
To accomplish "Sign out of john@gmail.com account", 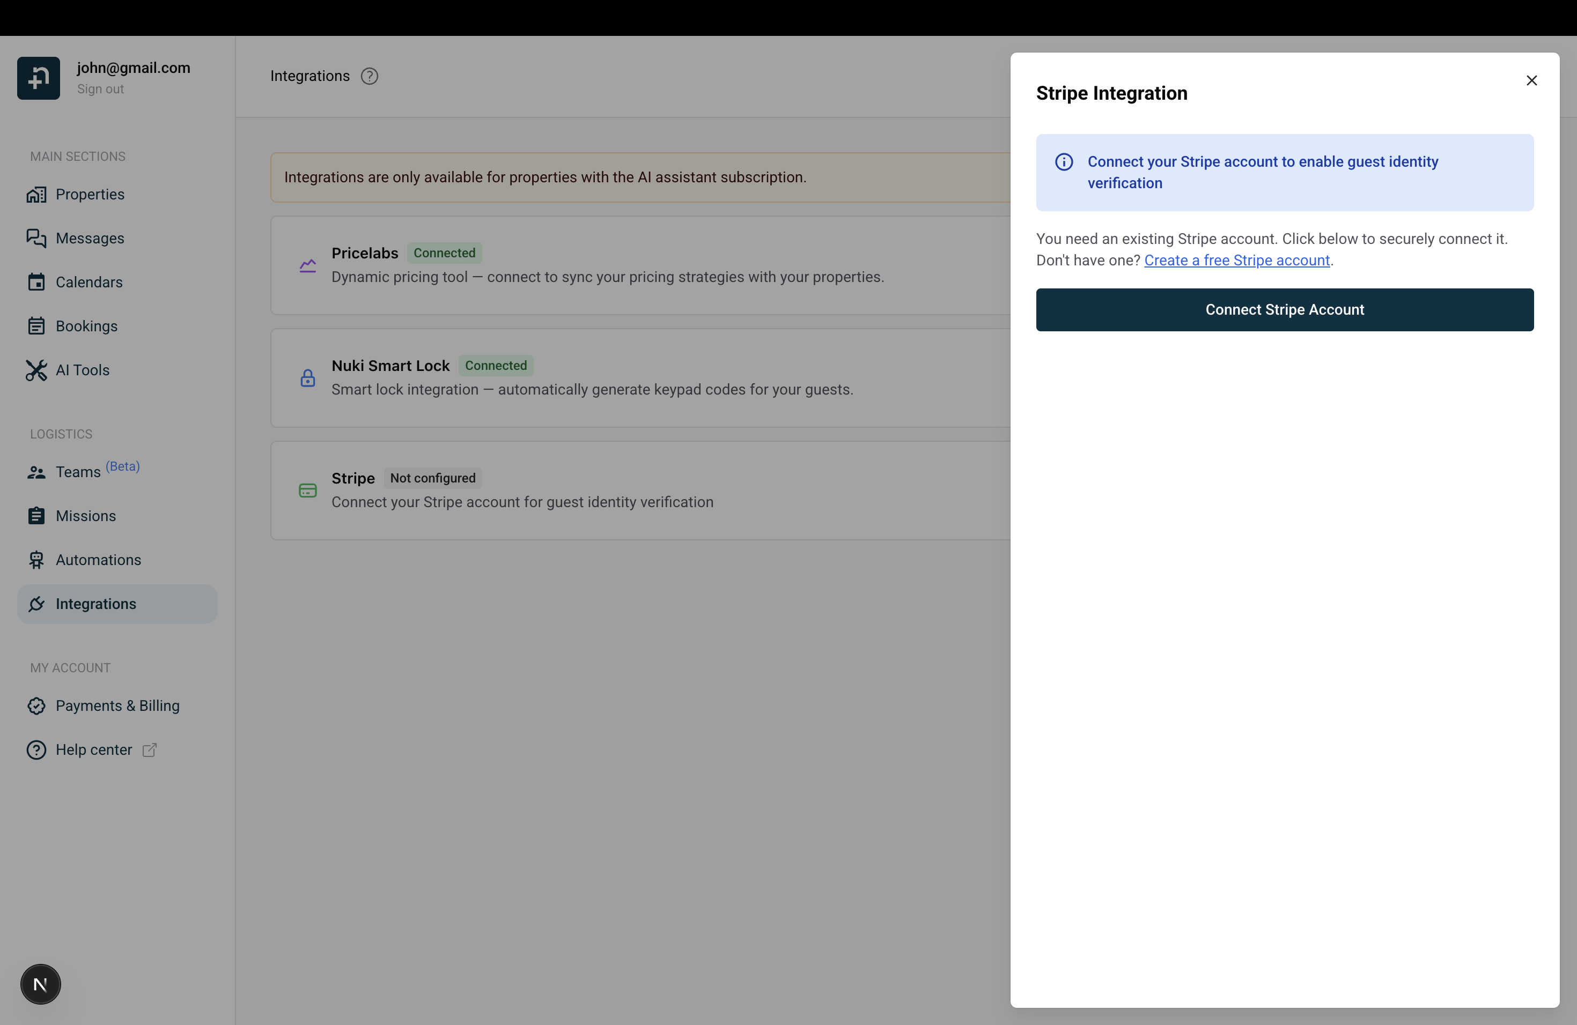I will [100, 89].
